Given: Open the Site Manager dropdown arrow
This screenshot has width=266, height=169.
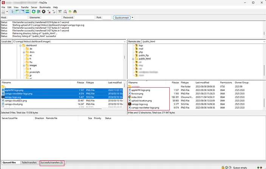Looking at the screenshot, I should pyautogui.click(x=7, y=12).
